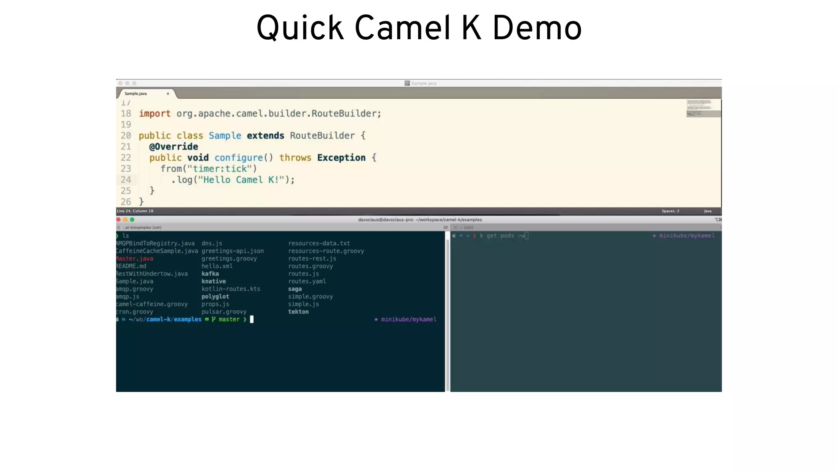838x471 pixels.
Task: Close the ~ (zsh) terminal pane
Action: 455,227
